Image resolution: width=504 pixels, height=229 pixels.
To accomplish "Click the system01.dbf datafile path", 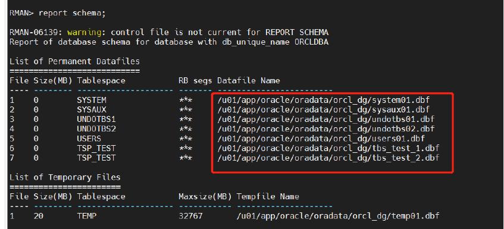I will (x=323, y=100).
